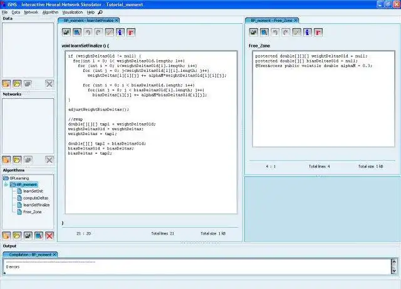Open the Algorithm menu

(x=50, y=13)
